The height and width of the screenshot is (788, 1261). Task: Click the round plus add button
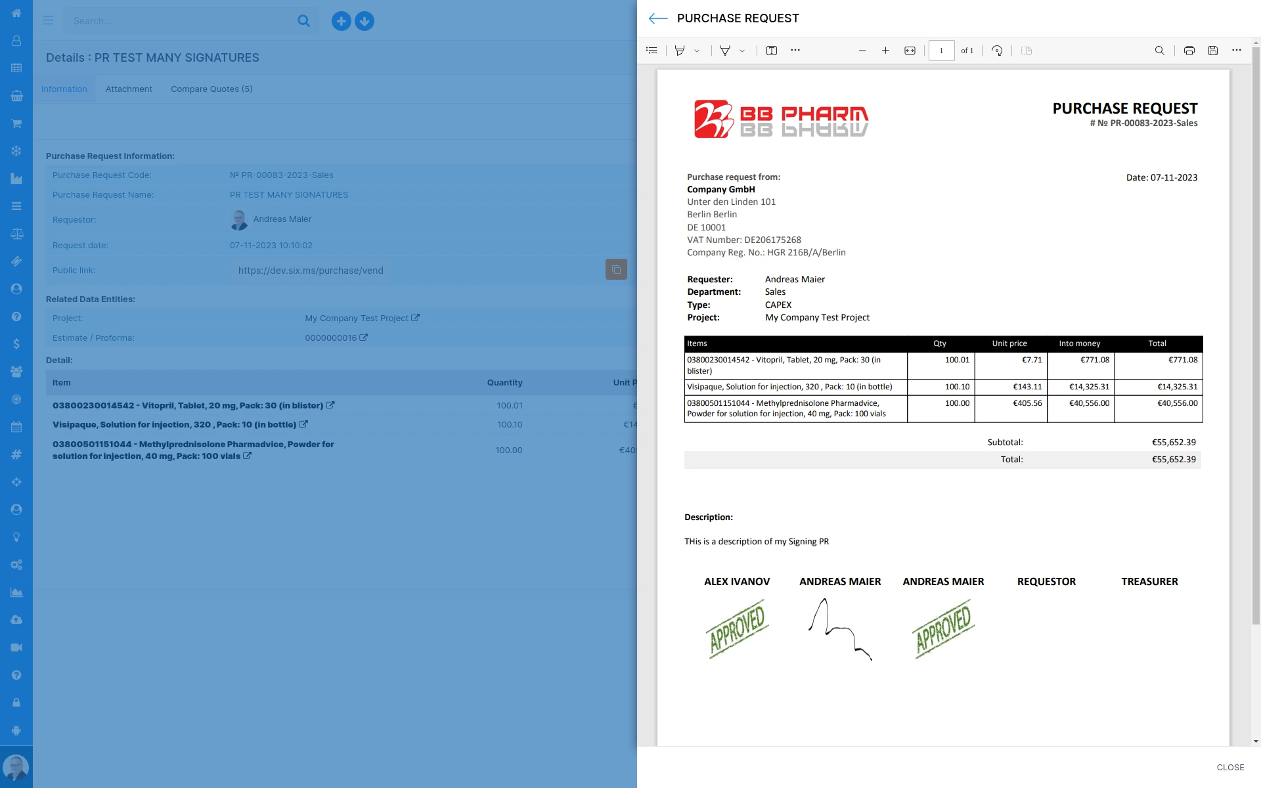341,21
